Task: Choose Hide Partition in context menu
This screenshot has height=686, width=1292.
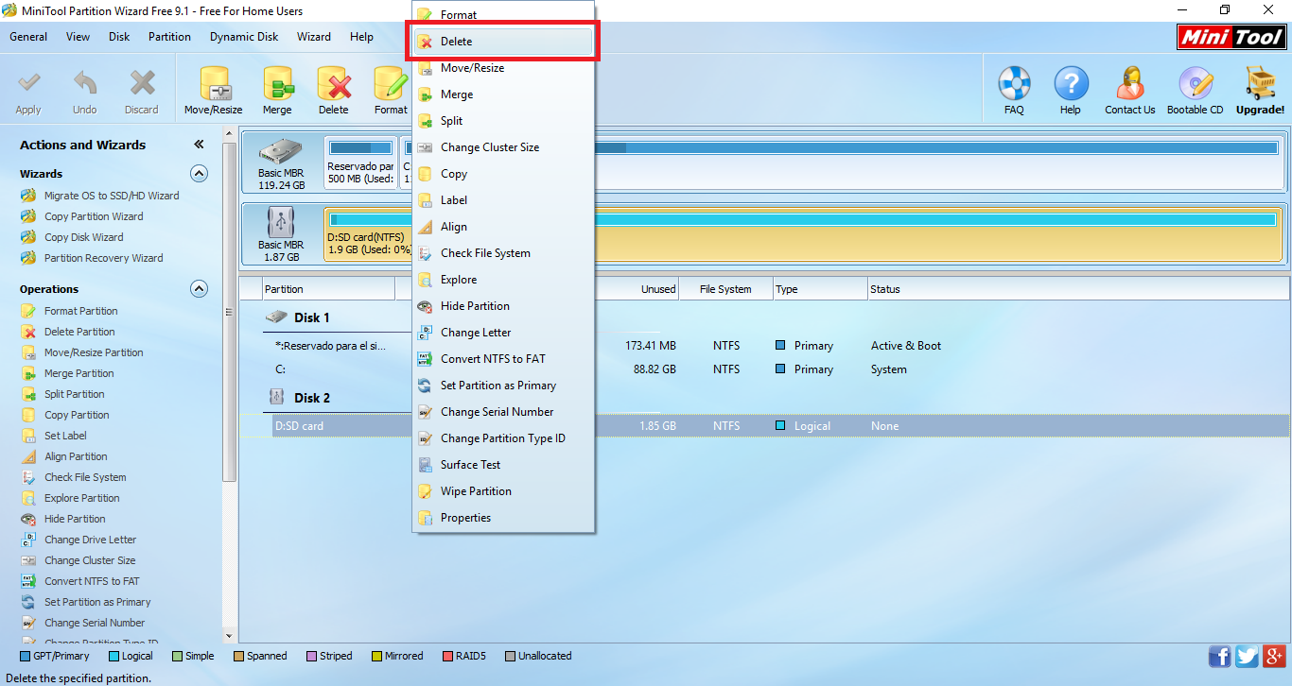Action: (x=503, y=306)
